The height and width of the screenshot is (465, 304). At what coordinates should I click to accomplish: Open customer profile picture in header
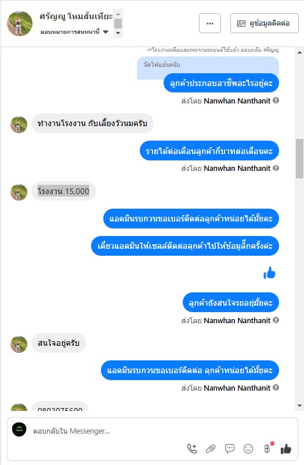[20, 23]
